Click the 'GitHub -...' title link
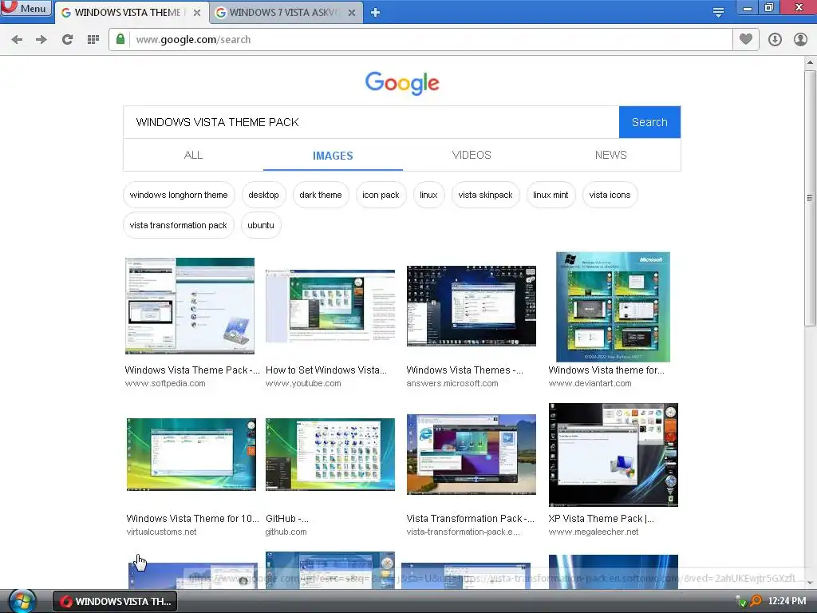 (287, 519)
